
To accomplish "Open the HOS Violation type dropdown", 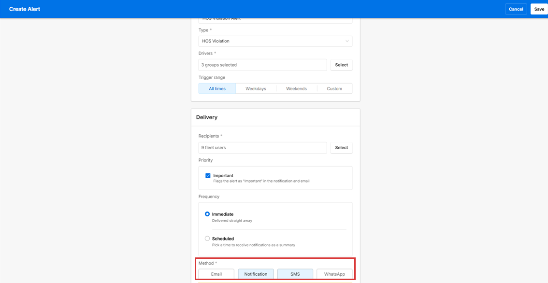I will [x=271, y=41].
